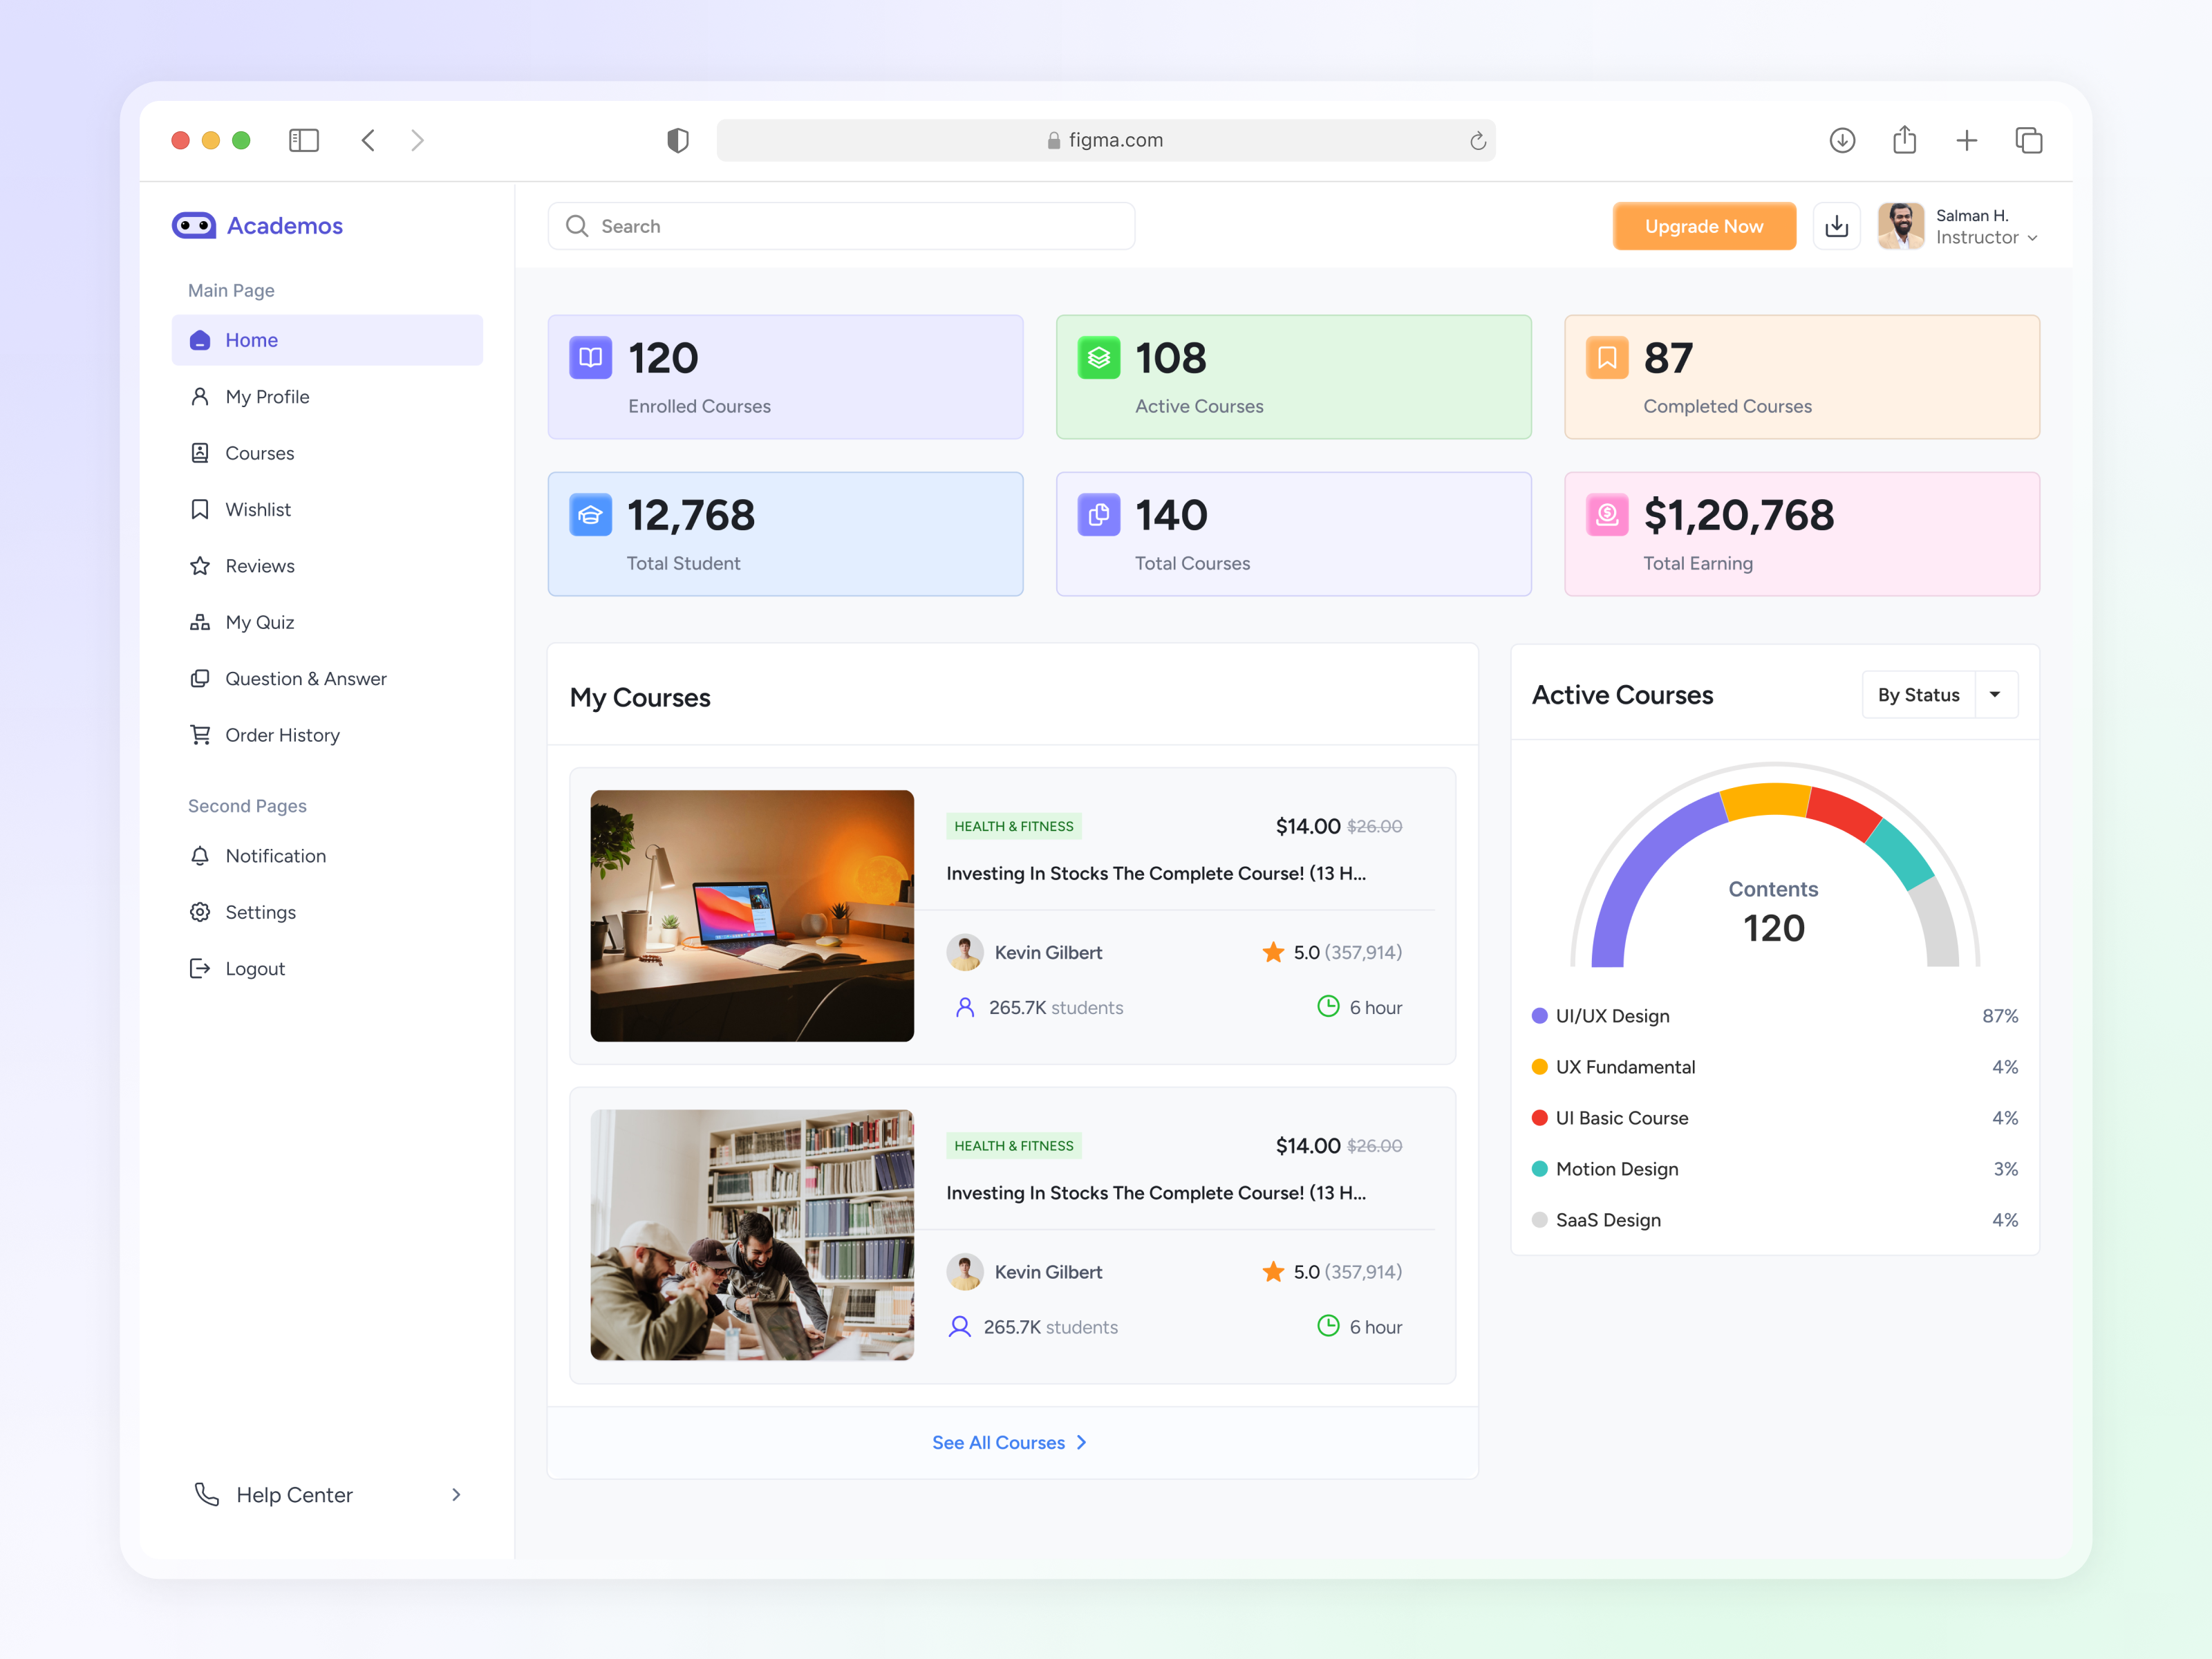Click the 140 Total Courses value
Viewport: 2212px width, 1659px height.
(1171, 516)
